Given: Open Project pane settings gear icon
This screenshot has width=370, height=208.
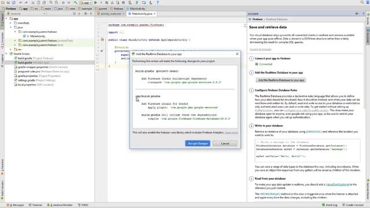Looking at the screenshot, I should (x=86, y=14).
